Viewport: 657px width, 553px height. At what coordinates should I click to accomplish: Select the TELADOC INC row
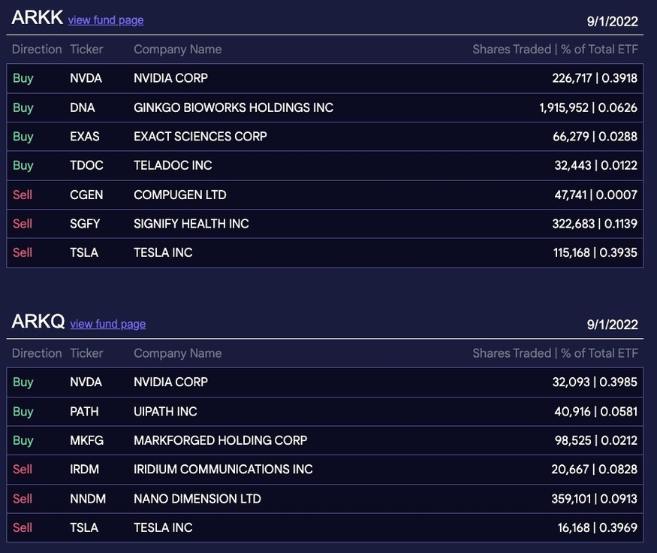point(324,165)
